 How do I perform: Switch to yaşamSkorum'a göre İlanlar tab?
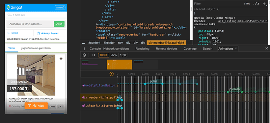click(36, 48)
